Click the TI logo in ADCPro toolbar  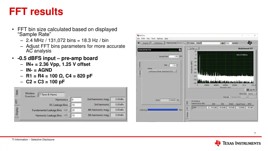[x=250, y=43]
